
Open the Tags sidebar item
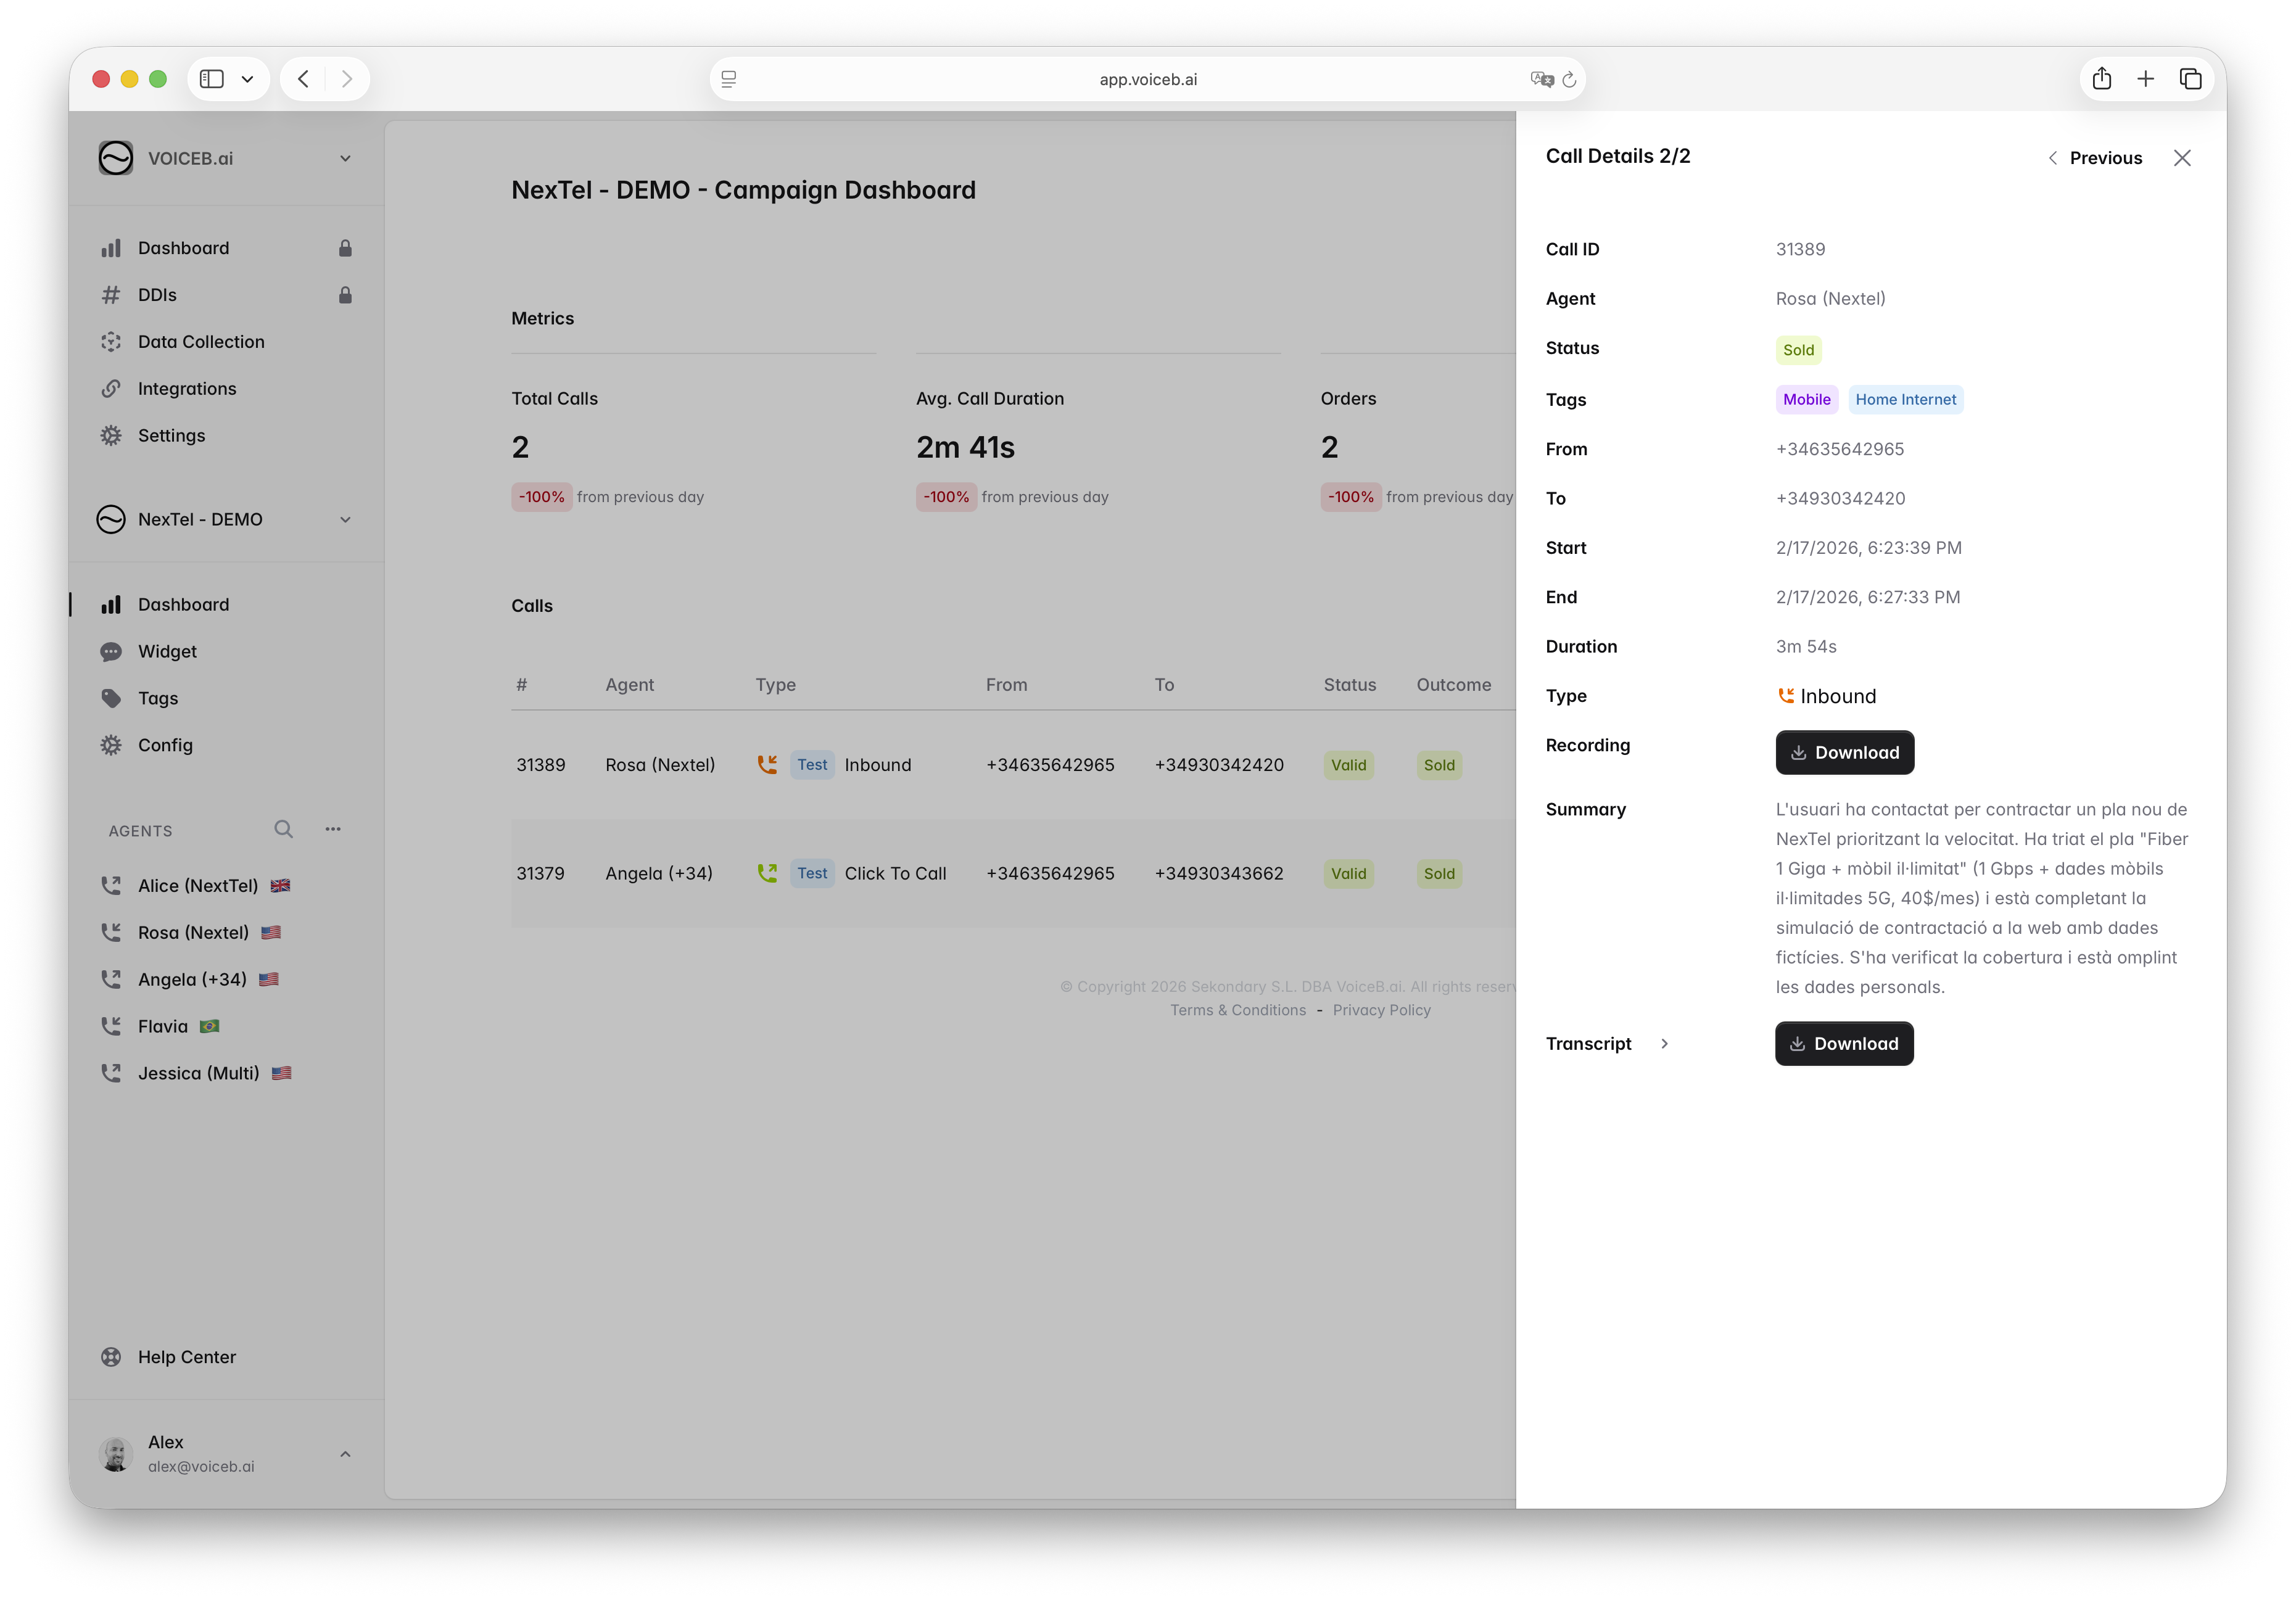(158, 698)
